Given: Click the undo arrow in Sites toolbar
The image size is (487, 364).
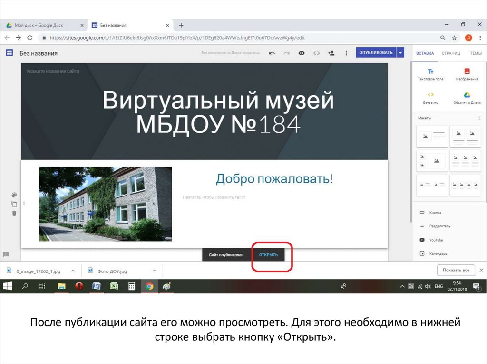Looking at the screenshot, I should 272,53.
